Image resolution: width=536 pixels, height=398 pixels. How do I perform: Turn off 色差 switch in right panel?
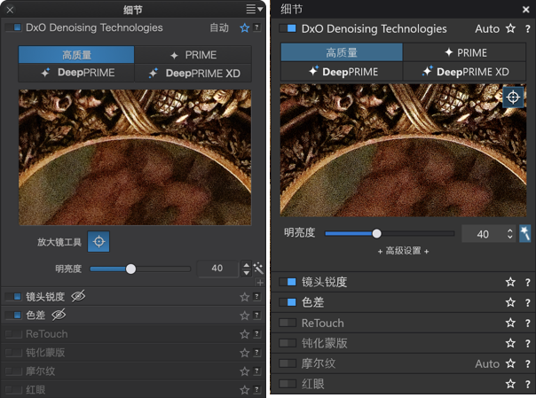288,302
